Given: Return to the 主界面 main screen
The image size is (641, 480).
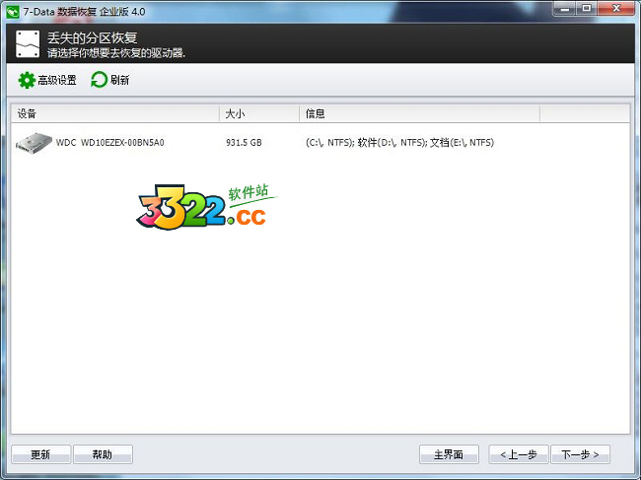Looking at the screenshot, I should pos(449,454).
